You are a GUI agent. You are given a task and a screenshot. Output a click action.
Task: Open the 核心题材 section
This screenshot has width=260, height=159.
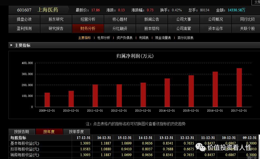(x=120, y=19)
